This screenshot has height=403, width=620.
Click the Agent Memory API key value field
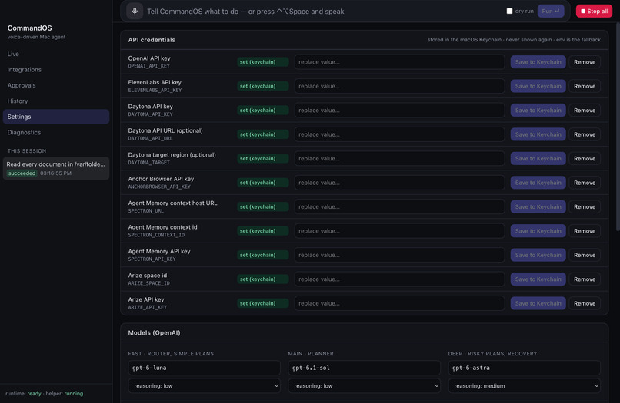click(x=399, y=255)
